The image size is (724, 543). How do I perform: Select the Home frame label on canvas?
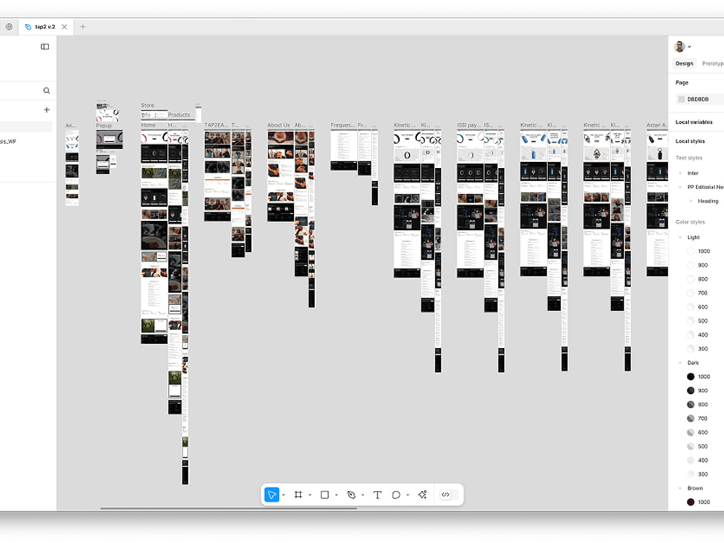pyautogui.click(x=148, y=125)
